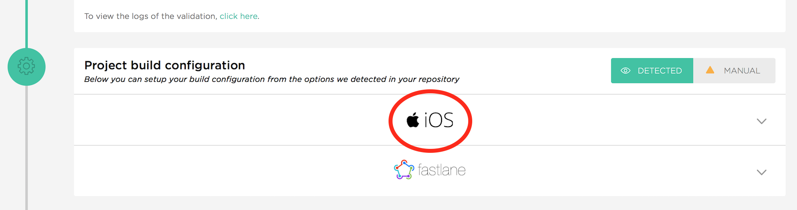Click the validation log panel at the top
This screenshot has width=797, height=210.
(x=430, y=16)
